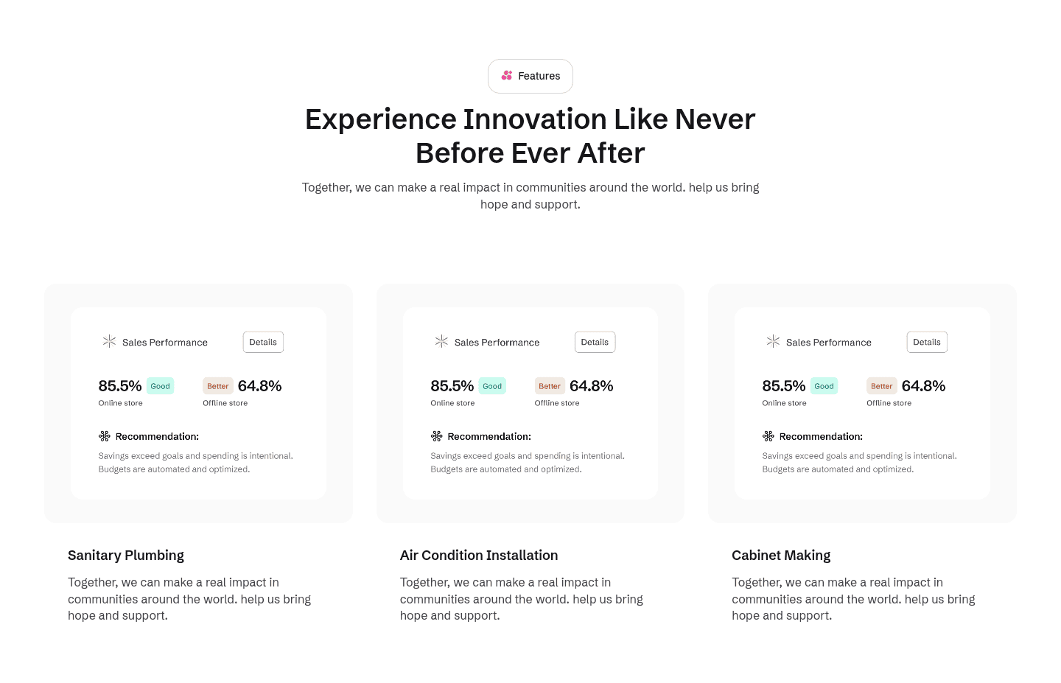Open Details in the Cabinet Making card

coord(926,342)
